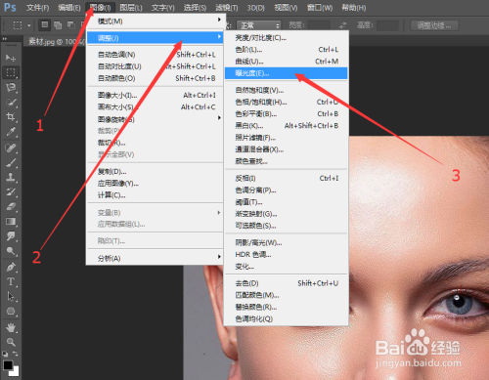Select the Hand tool
This screenshot has width=489, height=380.
[x=11, y=327]
